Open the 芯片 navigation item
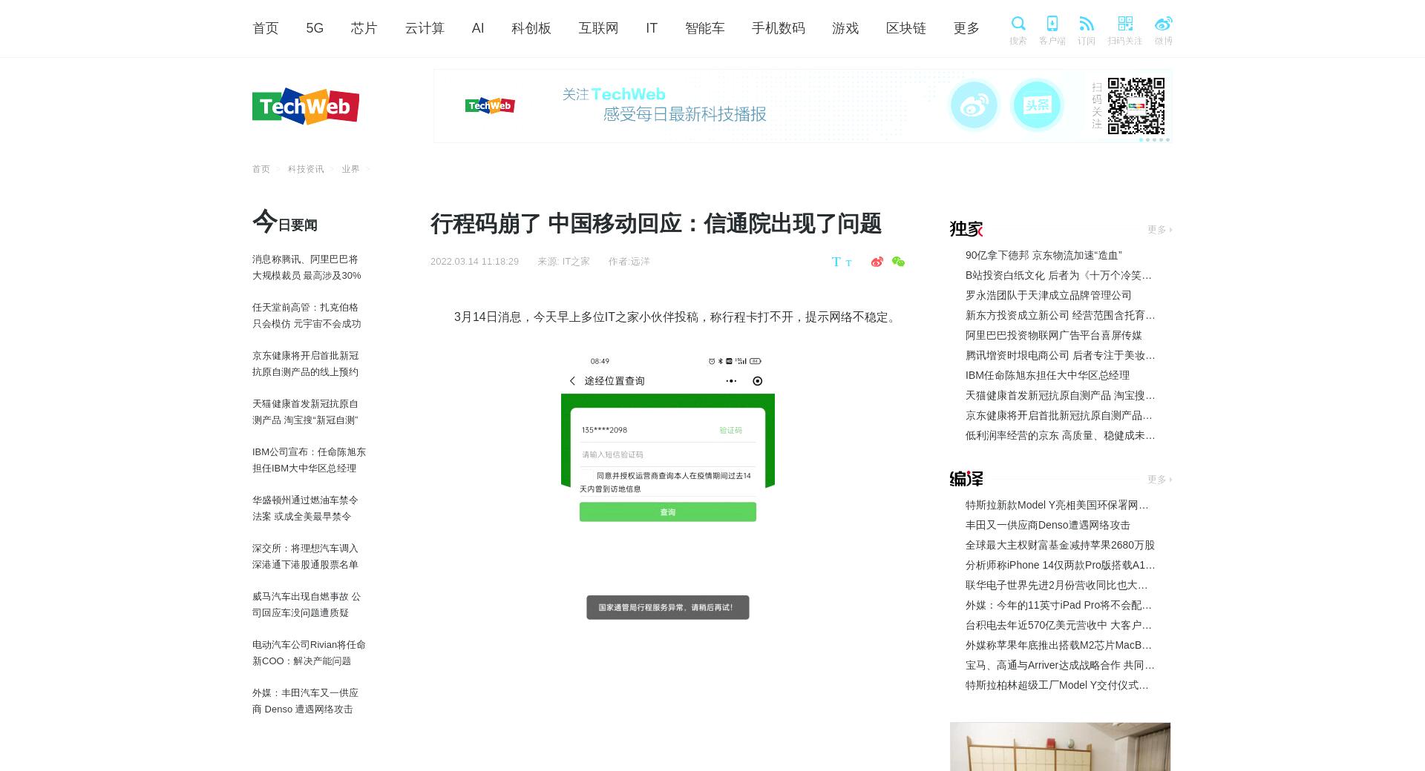This screenshot has height=771, width=1425. point(364,28)
